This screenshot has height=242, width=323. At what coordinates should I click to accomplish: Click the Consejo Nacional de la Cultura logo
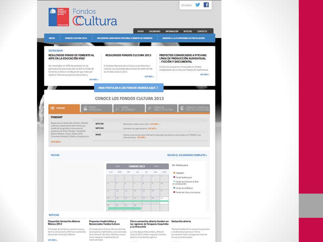[59, 17]
